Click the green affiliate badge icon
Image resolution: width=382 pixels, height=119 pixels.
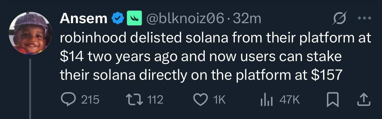(134, 19)
